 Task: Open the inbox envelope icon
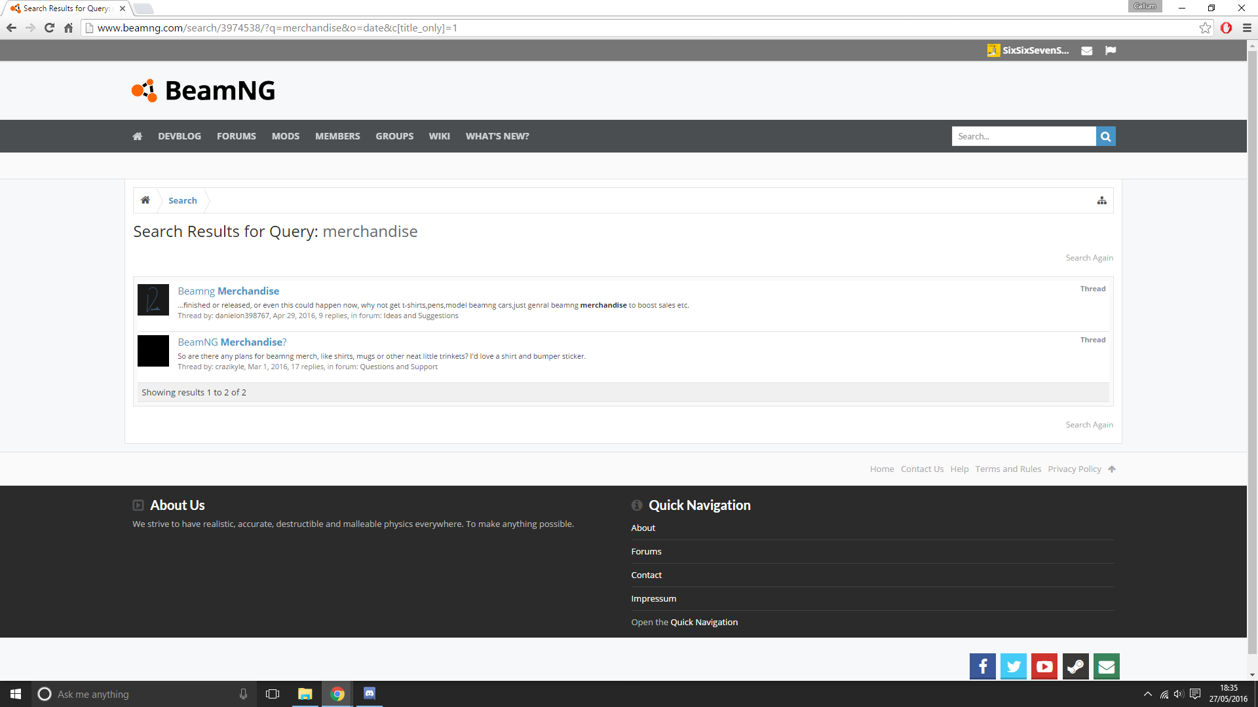point(1086,50)
